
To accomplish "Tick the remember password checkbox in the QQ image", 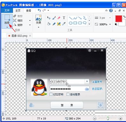I will (x=51, y=94).
